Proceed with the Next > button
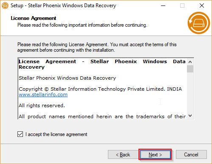The height and width of the screenshot is (164, 212). click(x=155, y=155)
